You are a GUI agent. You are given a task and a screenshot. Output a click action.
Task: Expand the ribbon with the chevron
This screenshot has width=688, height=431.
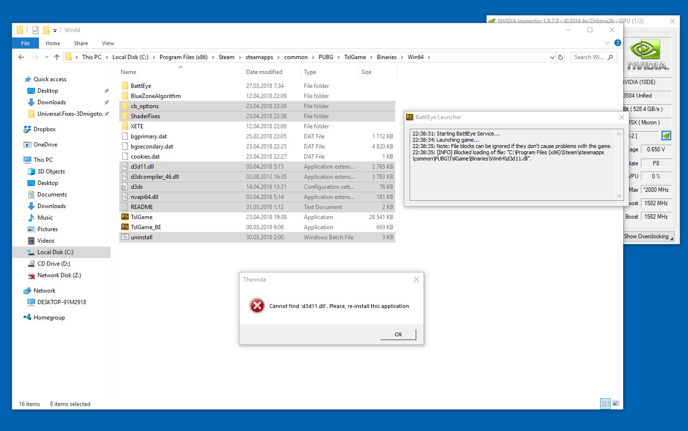click(607, 43)
